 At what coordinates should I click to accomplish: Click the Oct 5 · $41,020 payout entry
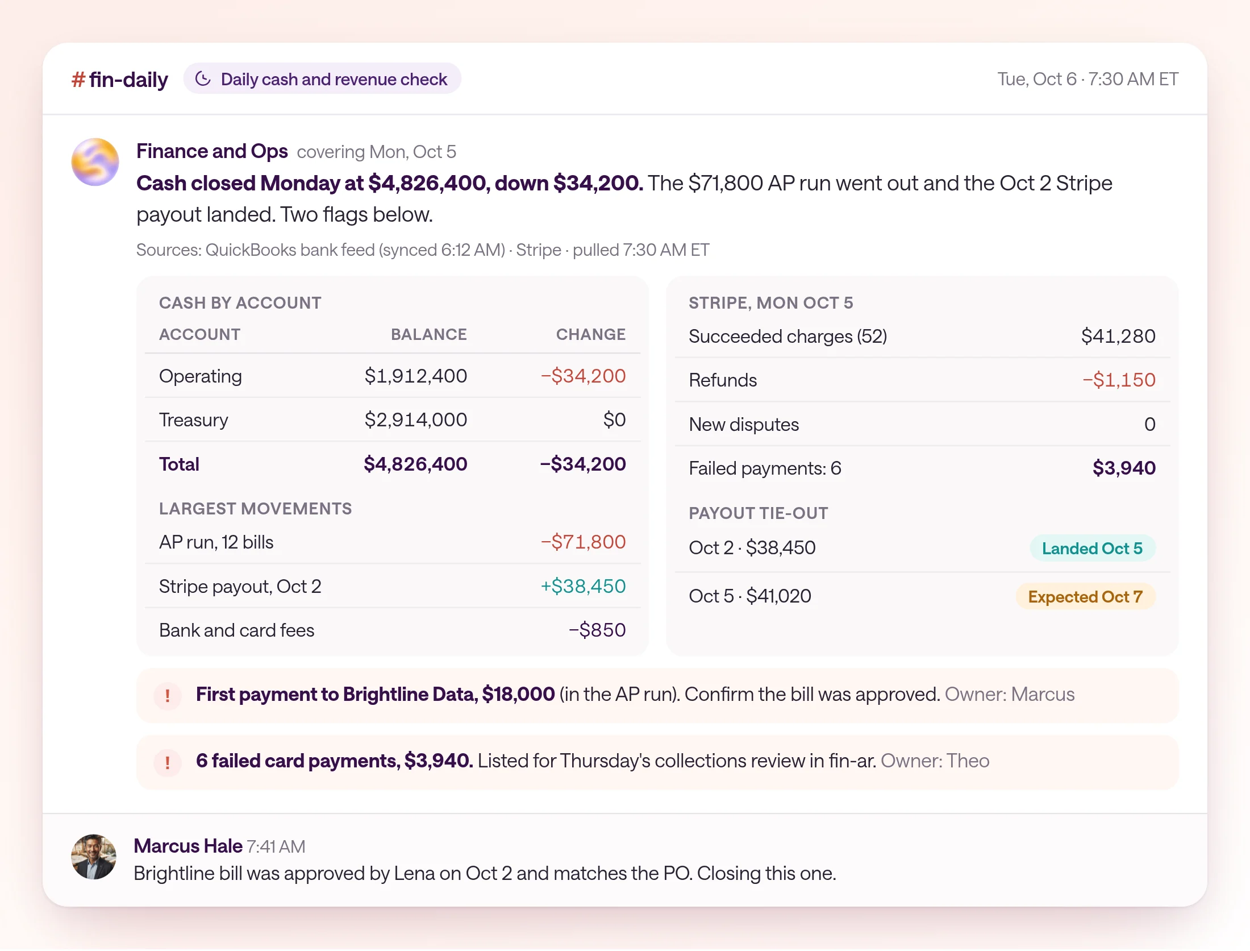click(750, 596)
